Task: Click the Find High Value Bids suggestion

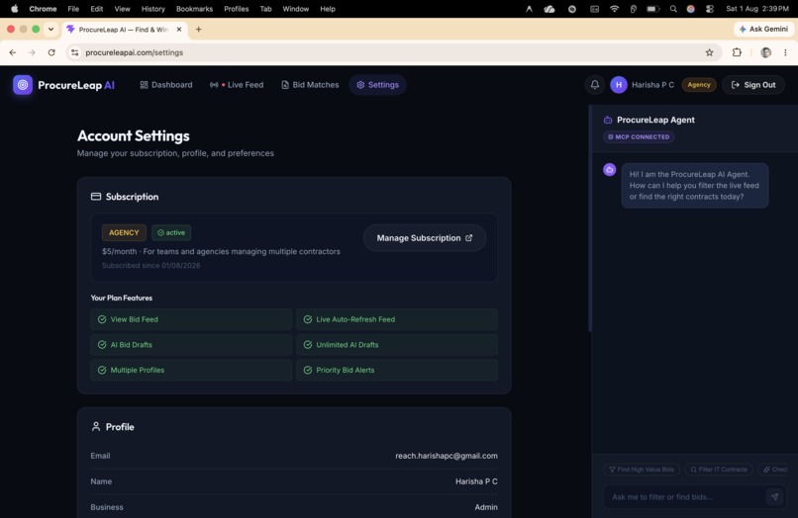Action: click(642, 470)
